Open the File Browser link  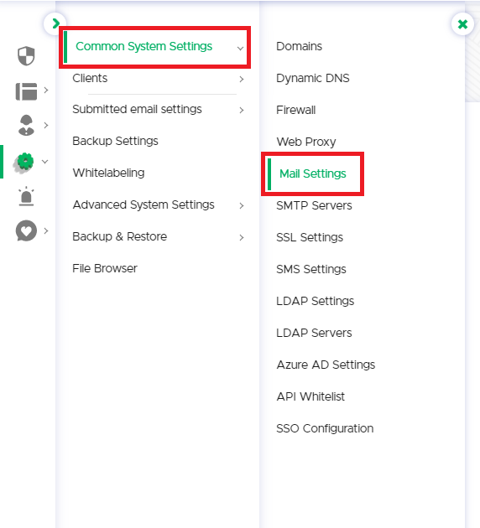(x=105, y=268)
